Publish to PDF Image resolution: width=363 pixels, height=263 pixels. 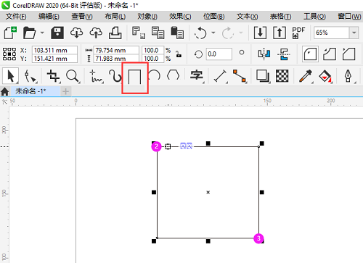point(298,33)
